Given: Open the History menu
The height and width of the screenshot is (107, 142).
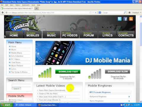Looking at the screenshot, I should pos(18,5).
